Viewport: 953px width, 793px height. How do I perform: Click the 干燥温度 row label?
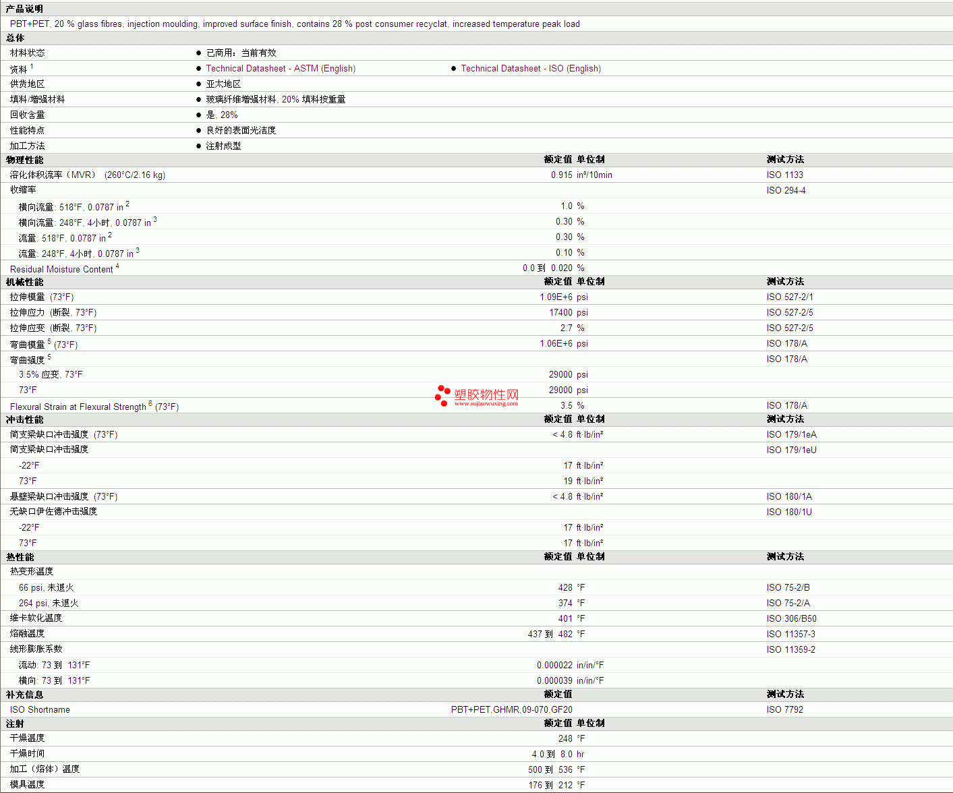click(28, 738)
